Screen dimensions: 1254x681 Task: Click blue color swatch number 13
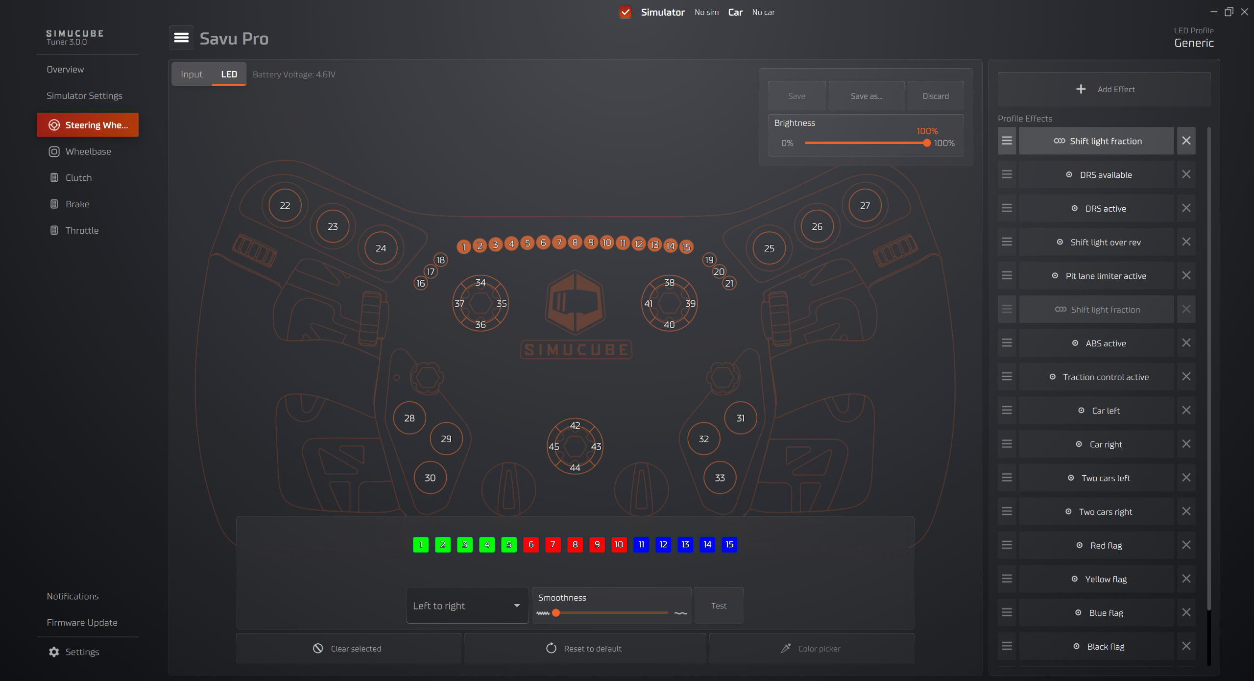coord(685,544)
